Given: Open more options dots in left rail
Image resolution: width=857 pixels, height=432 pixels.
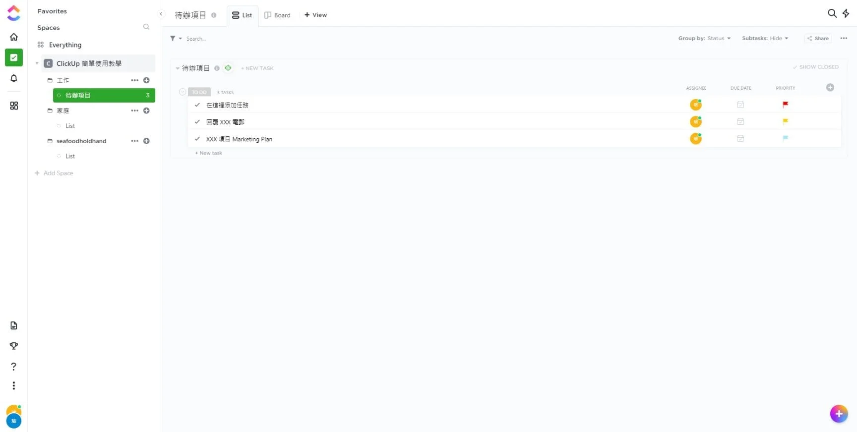Looking at the screenshot, I should [14, 385].
